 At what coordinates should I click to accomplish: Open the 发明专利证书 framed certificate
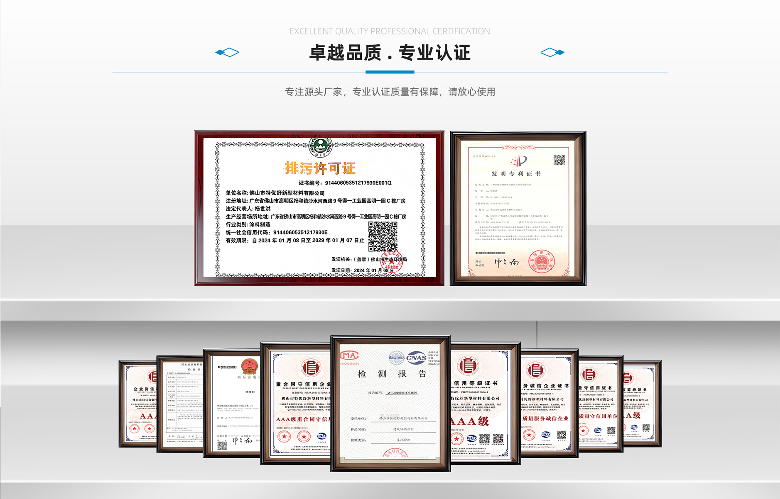click(x=518, y=208)
